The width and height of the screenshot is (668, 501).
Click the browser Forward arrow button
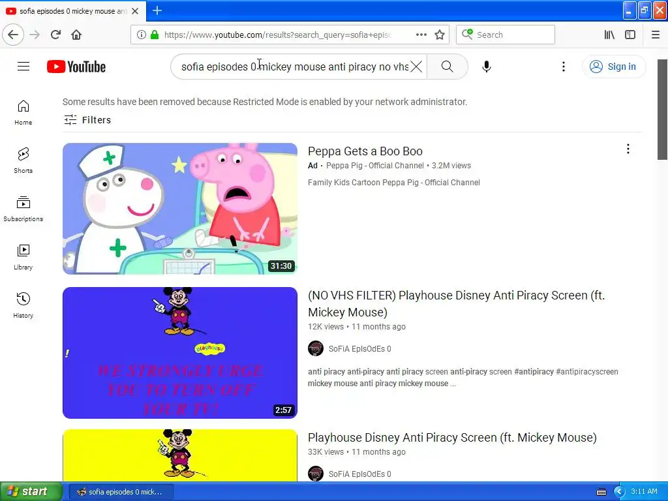tap(35, 35)
